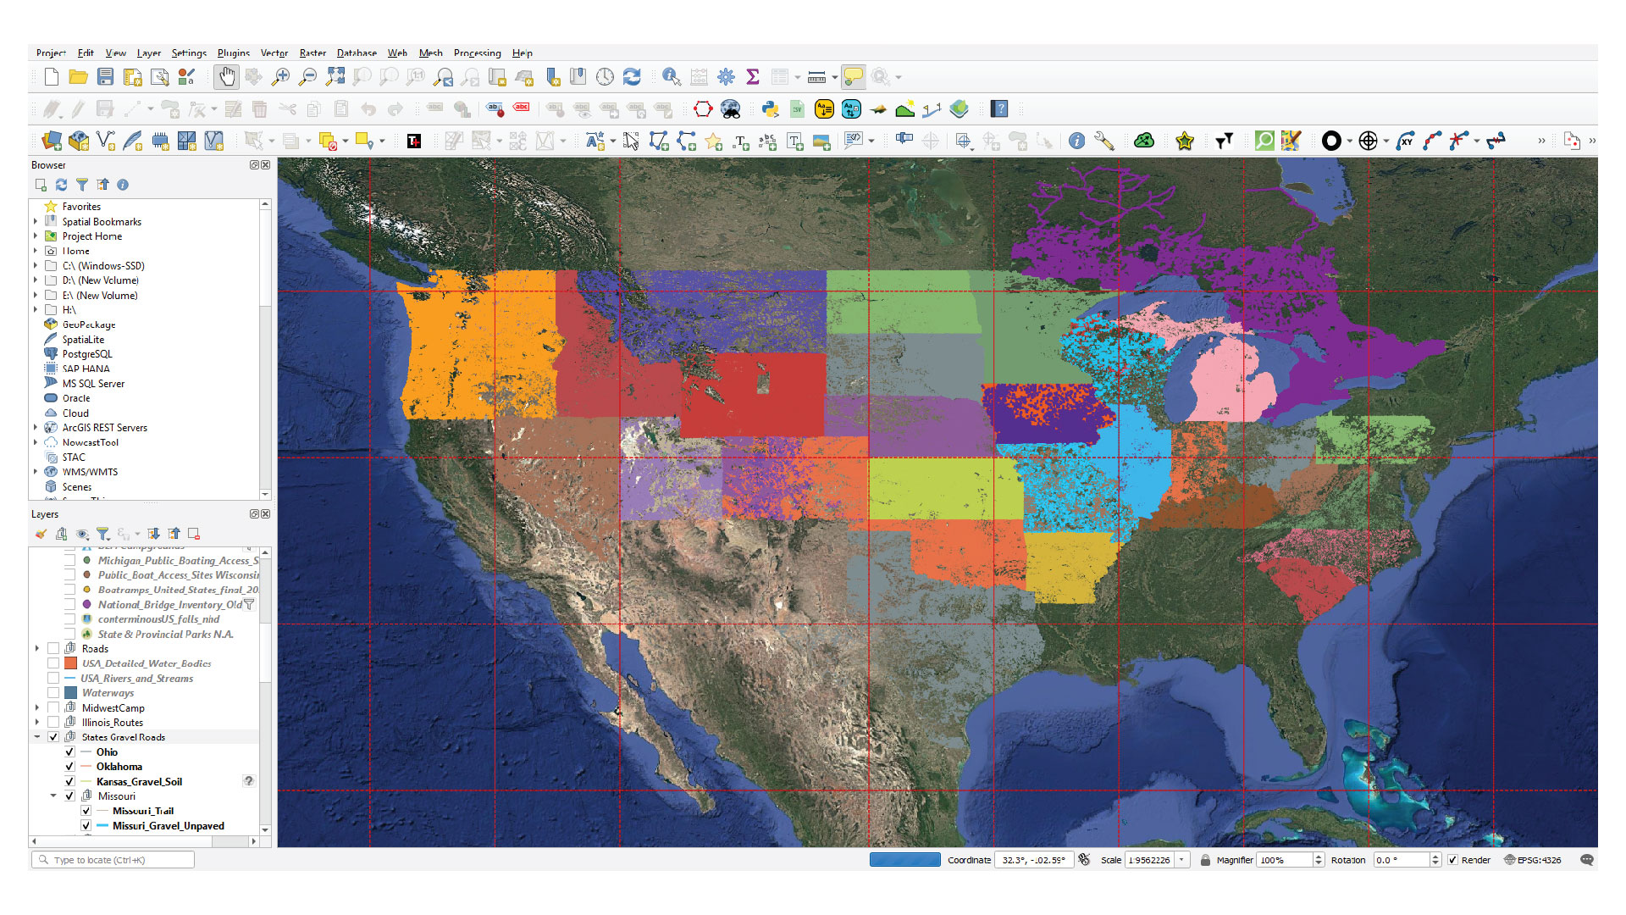The image size is (1626, 915).
Task: Collapse the Missouri subgroup
Action: tap(53, 796)
